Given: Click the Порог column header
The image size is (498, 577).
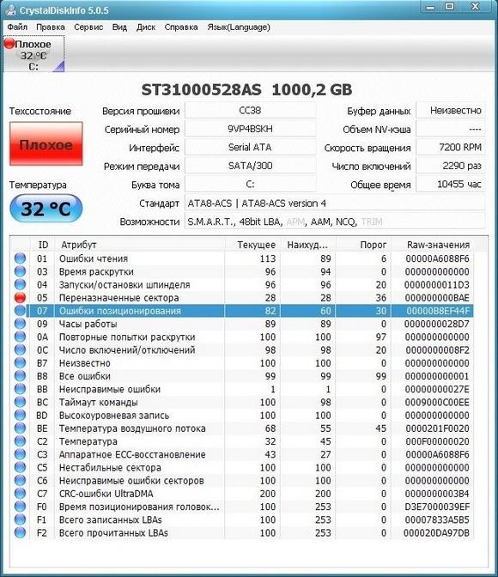Looking at the screenshot, I should click(364, 245).
